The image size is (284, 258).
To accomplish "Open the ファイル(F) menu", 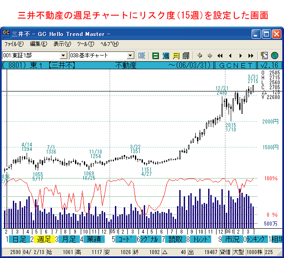I will click(14, 44).
